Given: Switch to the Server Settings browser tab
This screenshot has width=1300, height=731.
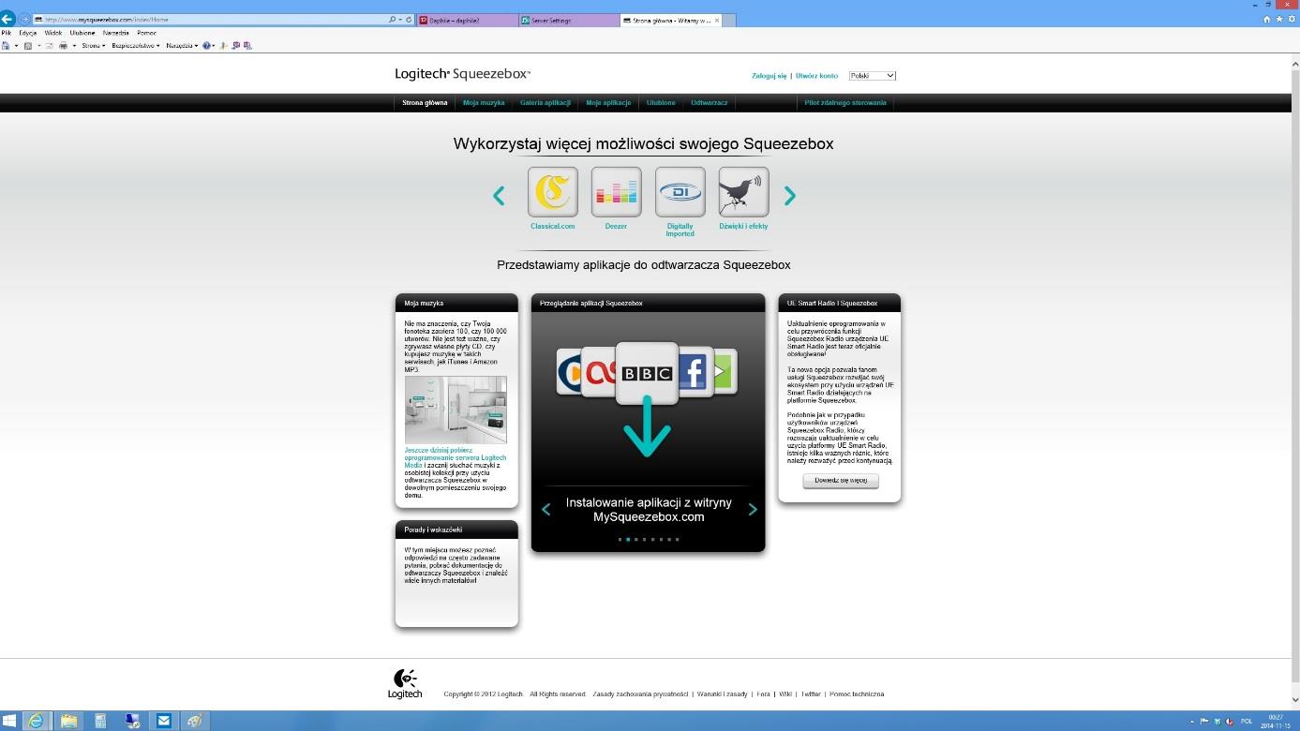Looking at the screenshot, I should (x=569, y=20).
